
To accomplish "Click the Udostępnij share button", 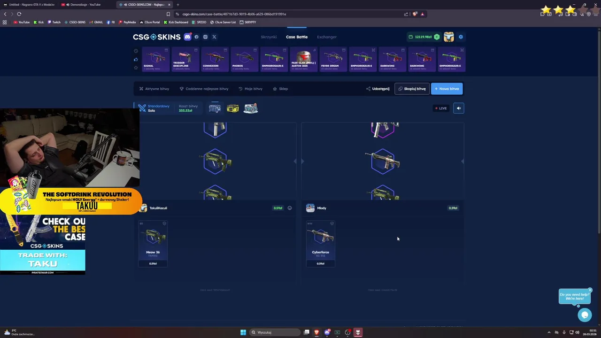I will tap(378, 89).
